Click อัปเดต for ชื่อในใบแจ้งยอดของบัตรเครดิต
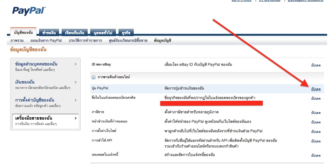Viewport: 336px width, 164px height. 316,98
